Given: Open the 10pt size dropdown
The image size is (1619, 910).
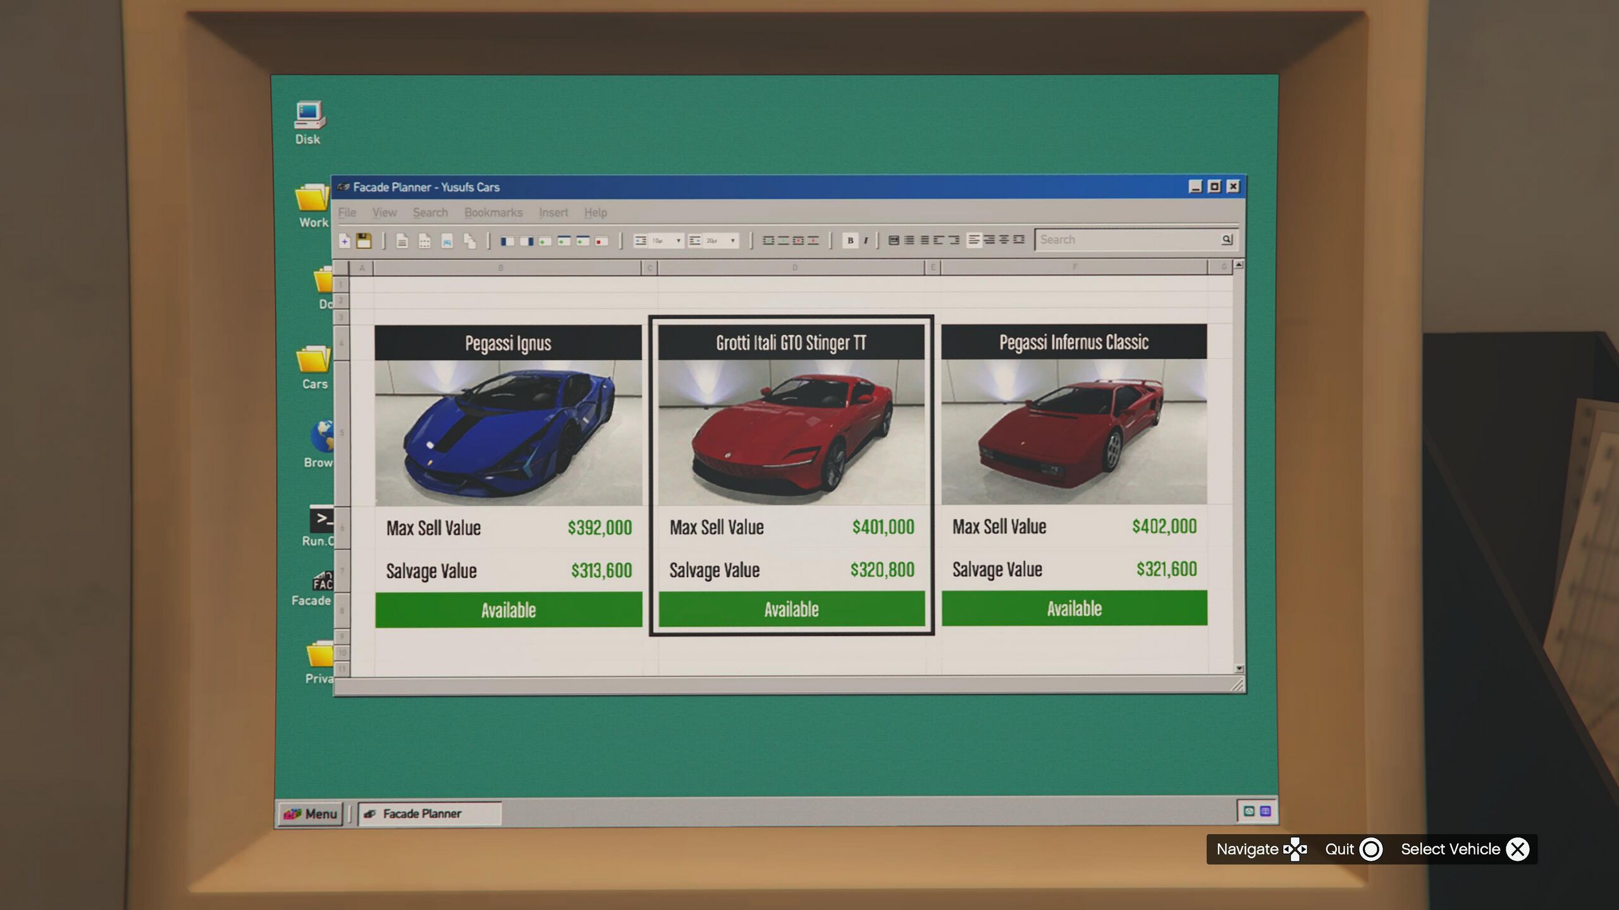Looking at the screenshot, I should 677,241.
